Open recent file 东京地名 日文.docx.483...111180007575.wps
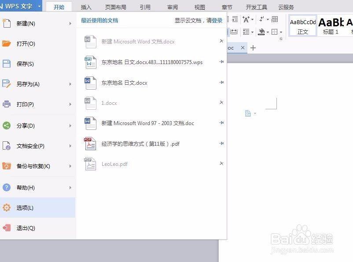 152,62
